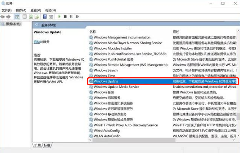Toggle the action pane toolbar icon
240x153 pixels.
coord(51,17)
